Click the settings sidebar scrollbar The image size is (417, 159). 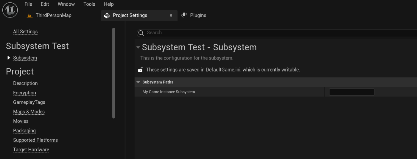pos(113,73)
